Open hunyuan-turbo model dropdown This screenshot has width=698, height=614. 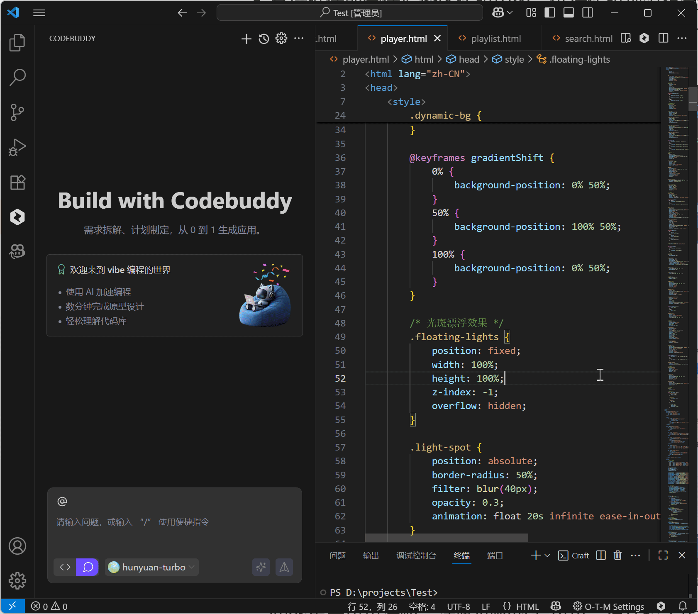coord(152,567)
